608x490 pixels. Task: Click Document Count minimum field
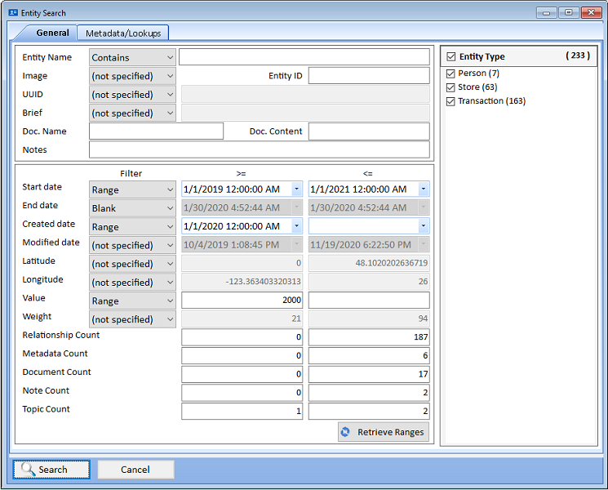(242, 374)
